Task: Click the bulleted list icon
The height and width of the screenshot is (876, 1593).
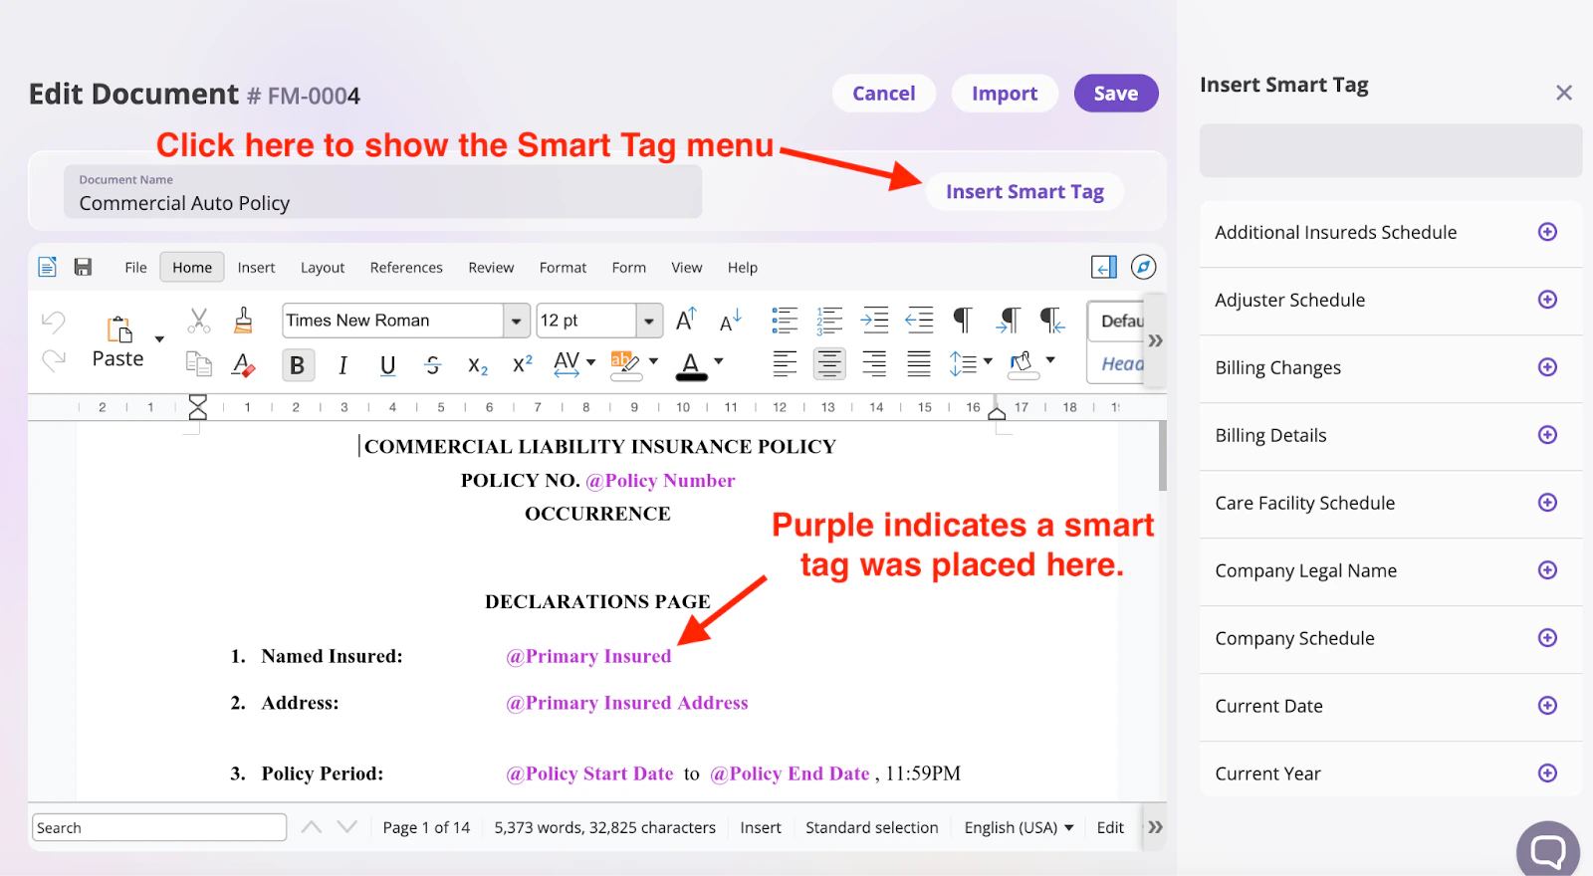Action: [x=785, y=321]
